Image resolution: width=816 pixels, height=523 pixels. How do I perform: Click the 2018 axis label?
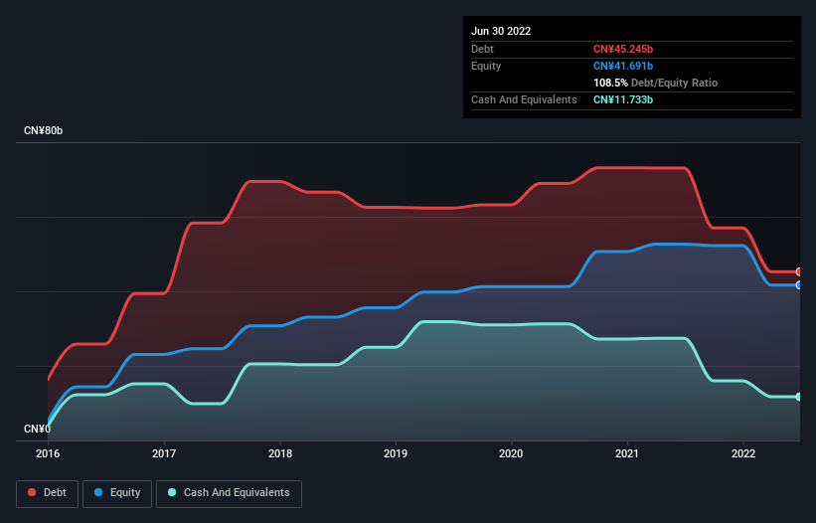point(280,453)
